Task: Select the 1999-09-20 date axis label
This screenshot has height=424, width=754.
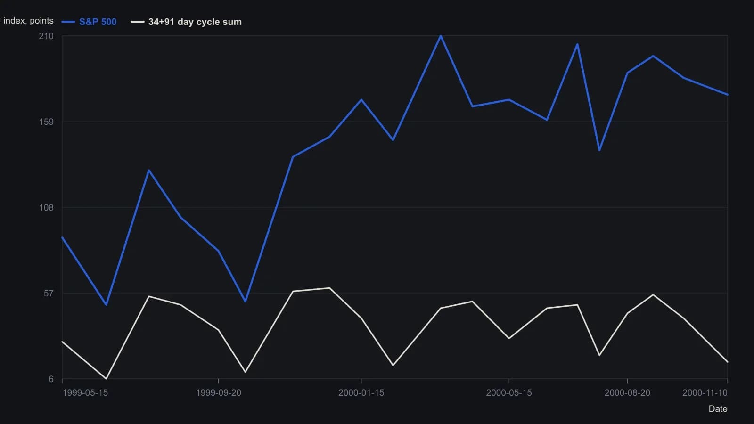Action: tap(218, 393)
